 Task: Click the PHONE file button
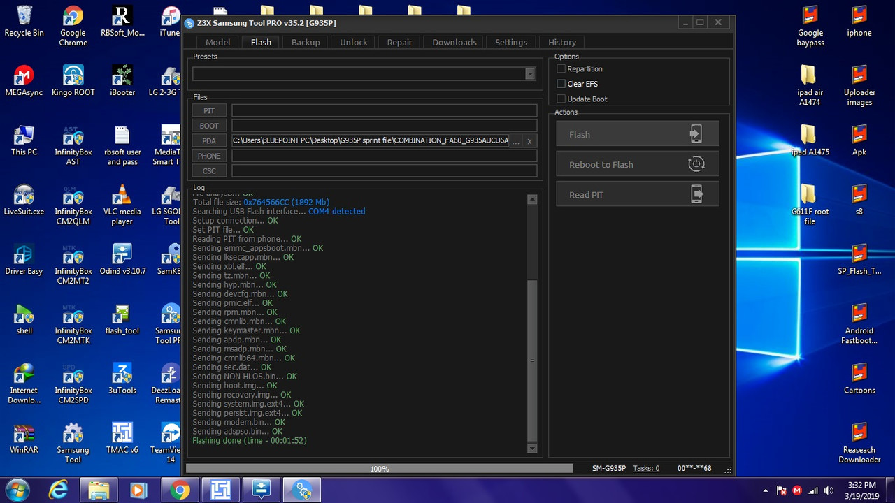[x=209, y=156]
